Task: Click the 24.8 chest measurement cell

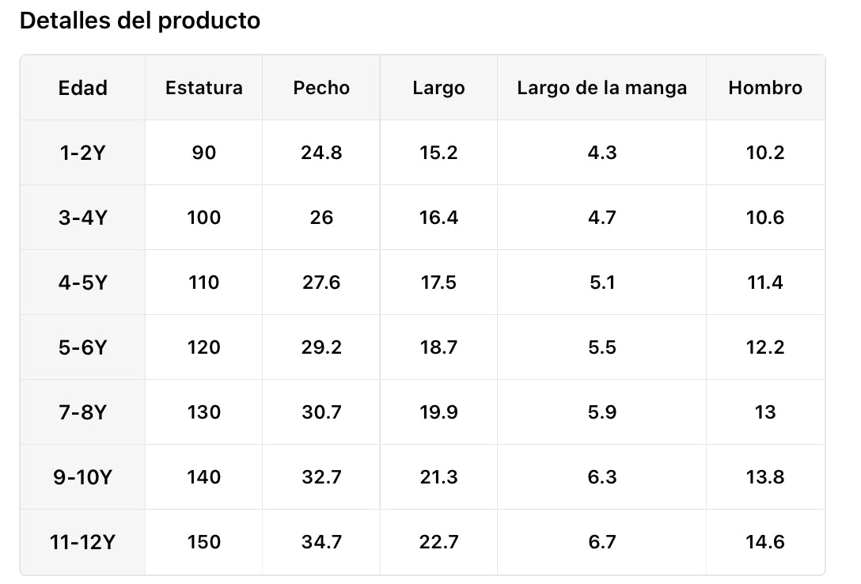Action: [x=321, y=153]
